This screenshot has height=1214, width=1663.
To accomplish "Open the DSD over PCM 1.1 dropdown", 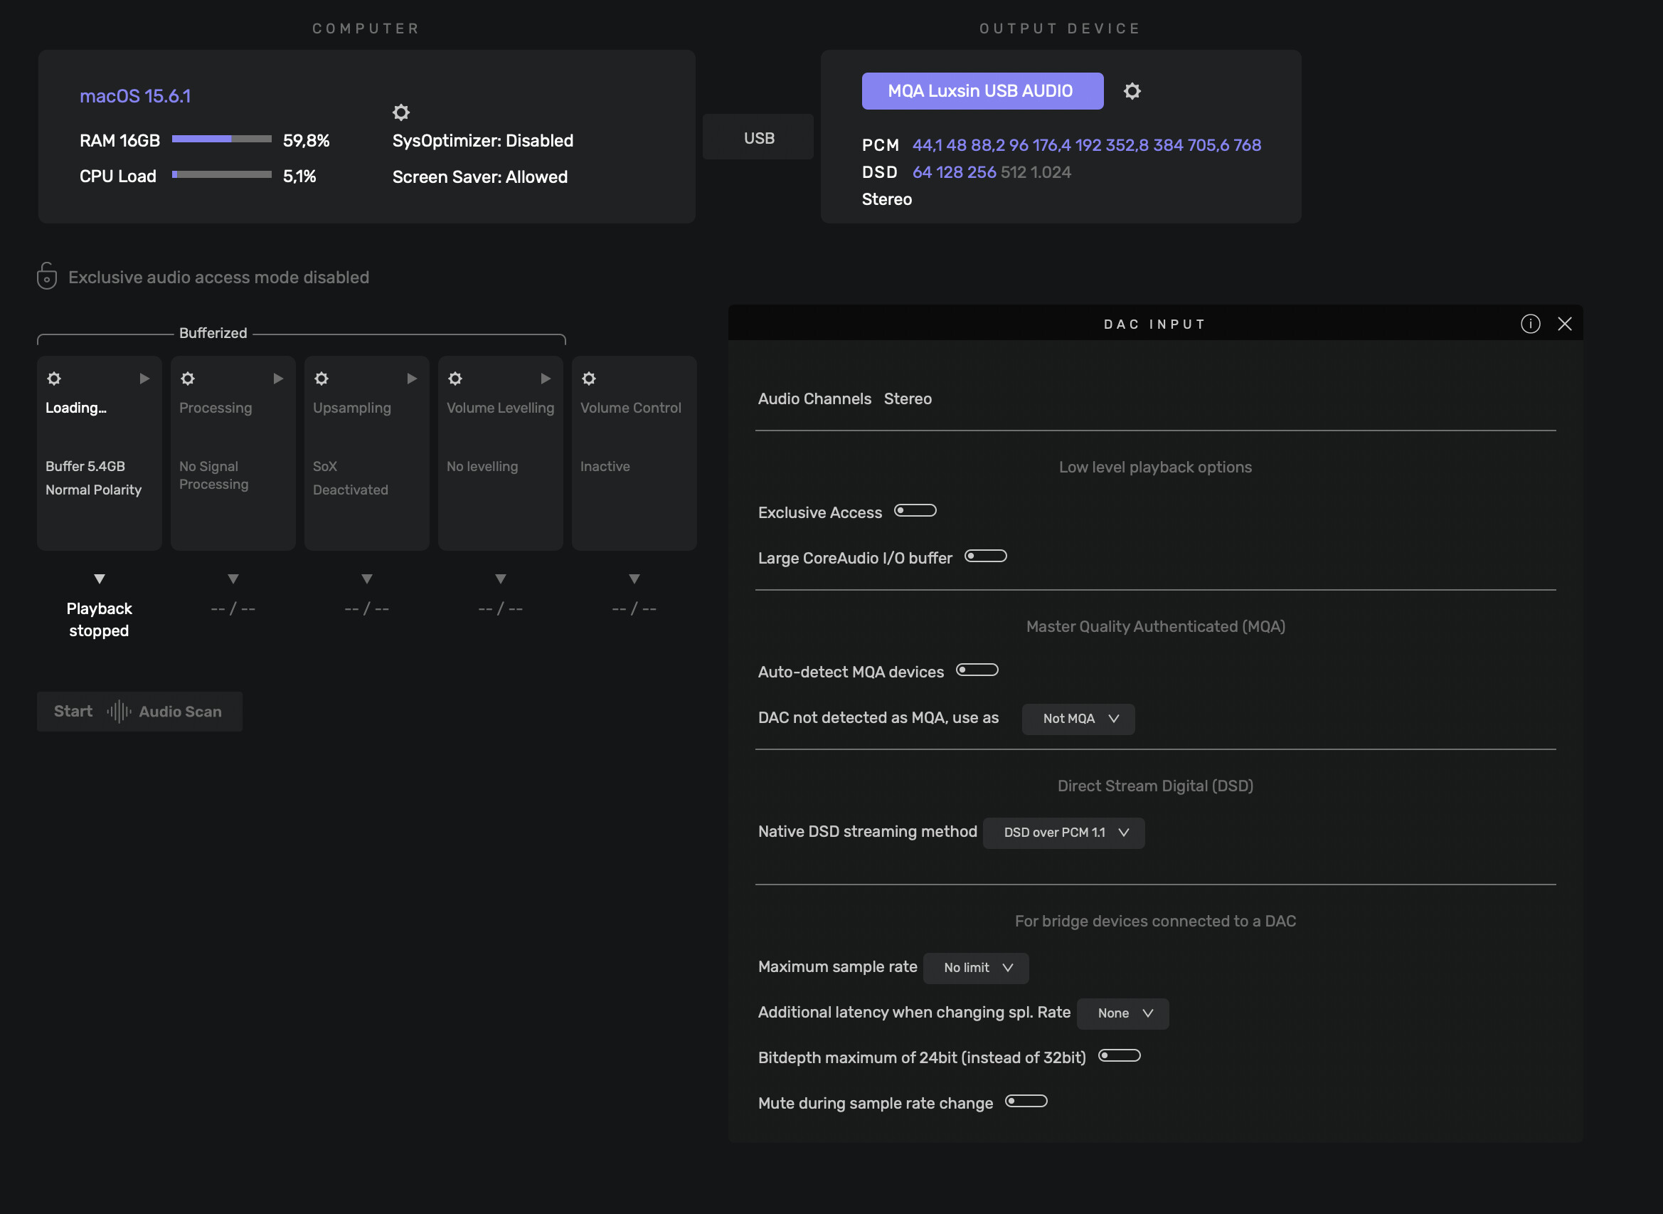I will tap(1063, 833).
